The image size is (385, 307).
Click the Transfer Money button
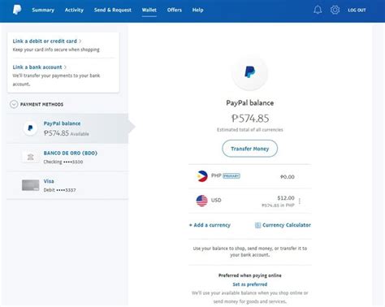249,149
